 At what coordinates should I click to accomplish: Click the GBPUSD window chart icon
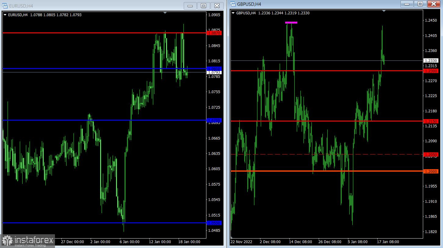point(233,4)
